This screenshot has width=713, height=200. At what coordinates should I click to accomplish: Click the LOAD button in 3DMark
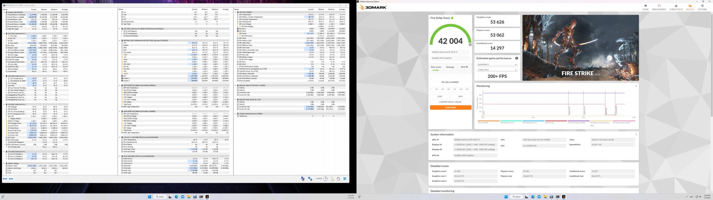click(x=440, y=96)
